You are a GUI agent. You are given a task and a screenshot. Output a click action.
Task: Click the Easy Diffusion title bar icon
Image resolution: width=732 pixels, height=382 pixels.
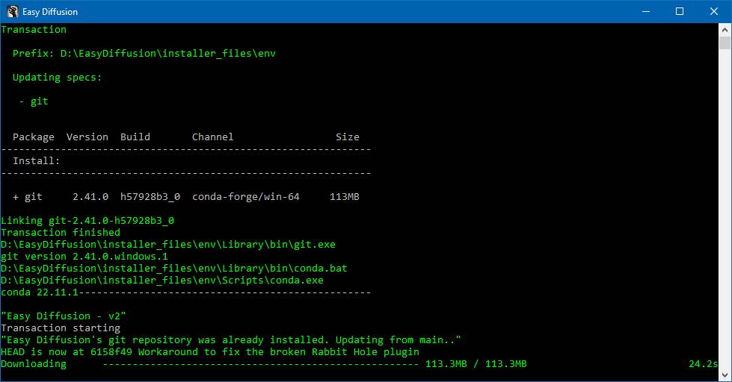tap(13, 12)
